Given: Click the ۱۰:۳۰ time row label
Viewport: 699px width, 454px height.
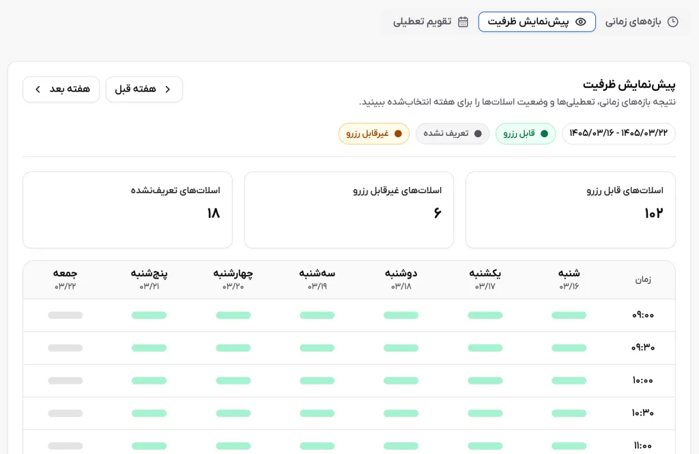Looking at the screenshot, I should pos(643,414).
